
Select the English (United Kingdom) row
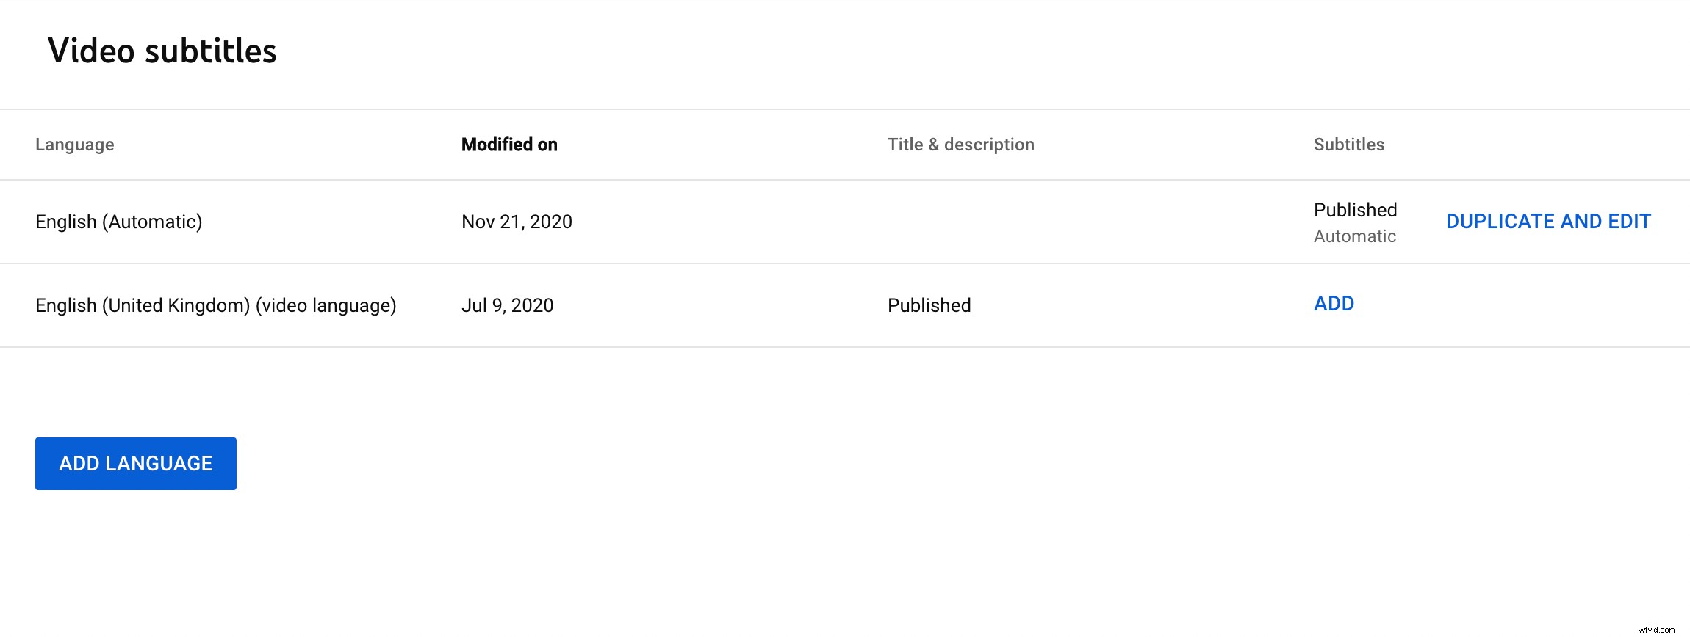pyautogui.click(x=661, y=305)
